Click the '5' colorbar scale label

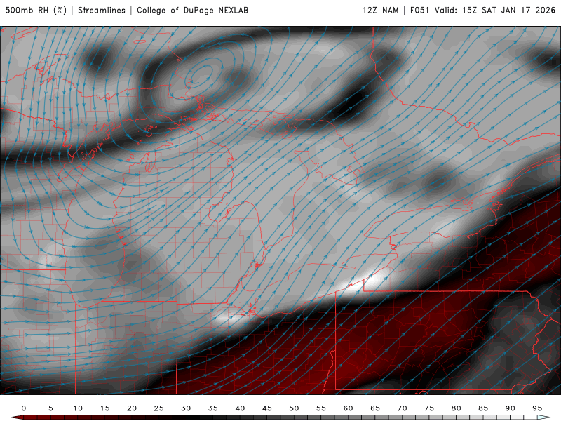[50, 408]
